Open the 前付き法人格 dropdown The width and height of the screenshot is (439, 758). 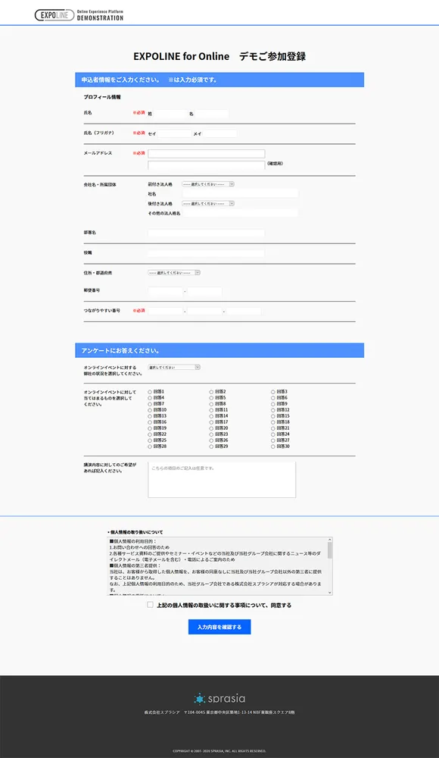point(208,184)
